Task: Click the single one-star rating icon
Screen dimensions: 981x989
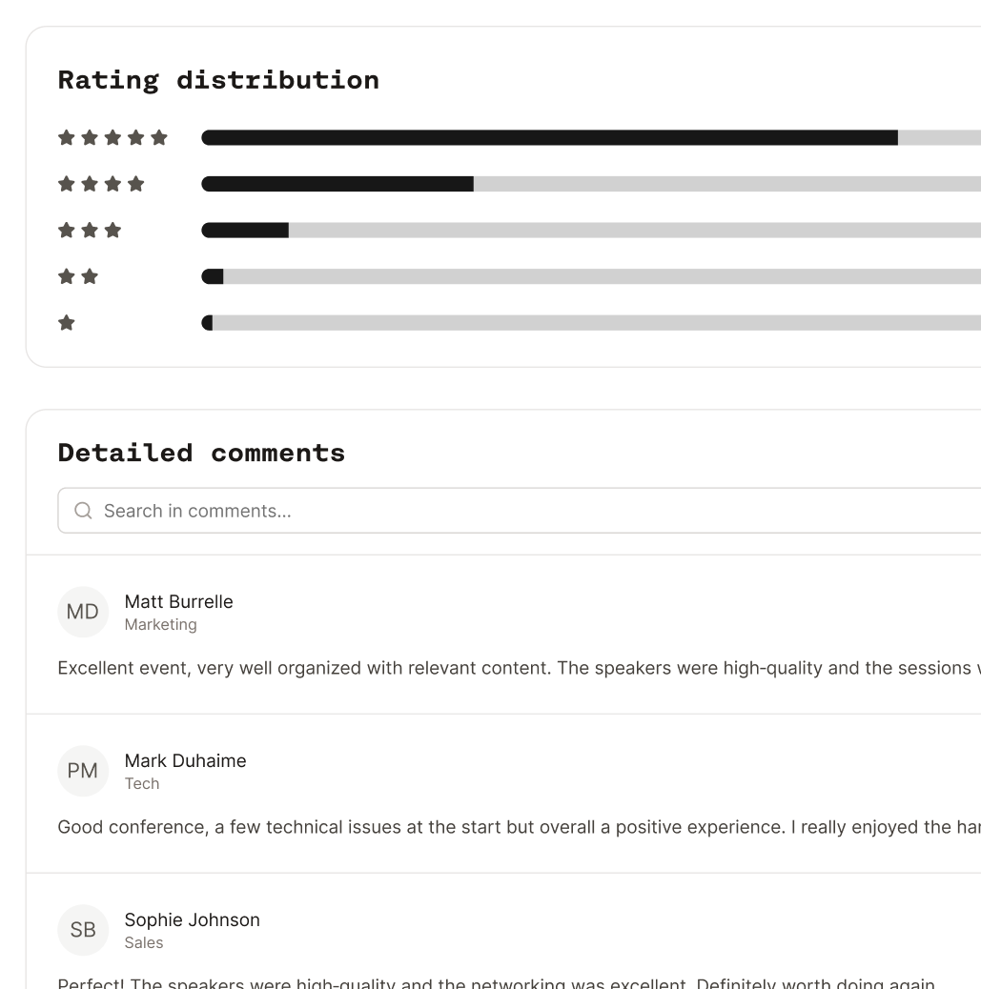Action: click(x=66, y=323)
